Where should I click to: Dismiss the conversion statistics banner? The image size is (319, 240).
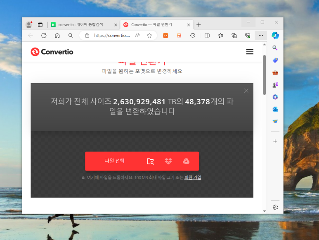[x=246, y=91]
